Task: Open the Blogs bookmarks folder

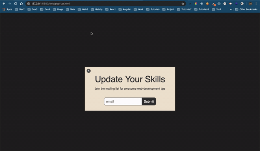Action: [x=58, y=9]
